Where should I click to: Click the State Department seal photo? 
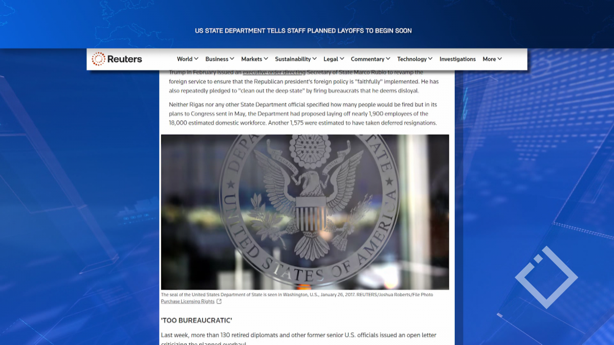pos(305,212)
